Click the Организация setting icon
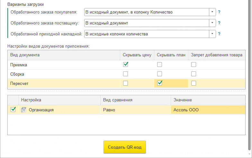 click(23, 110)
